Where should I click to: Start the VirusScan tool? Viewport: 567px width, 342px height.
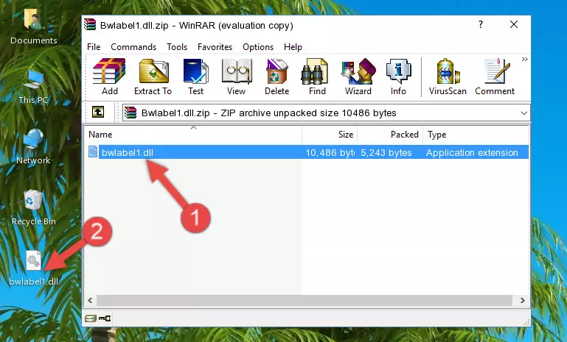click(x=448, y=76)
